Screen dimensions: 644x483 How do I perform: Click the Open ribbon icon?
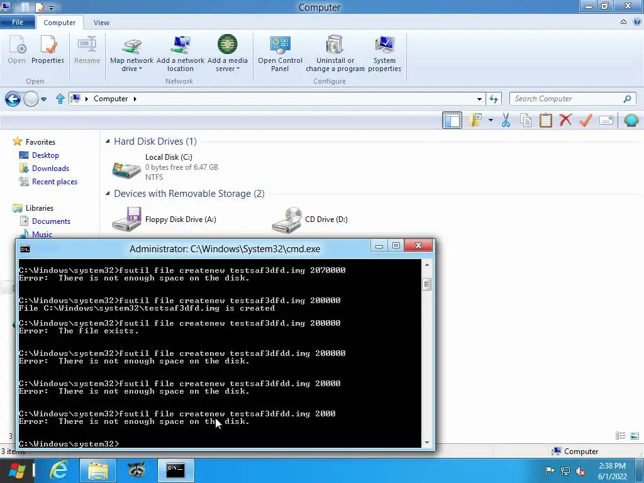[x=17, y=50]
